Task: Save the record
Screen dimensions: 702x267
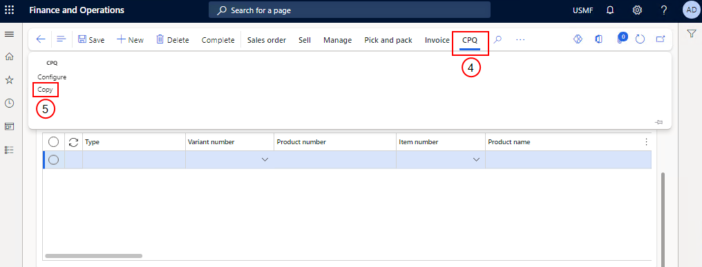Action: (x=91, y=40)
